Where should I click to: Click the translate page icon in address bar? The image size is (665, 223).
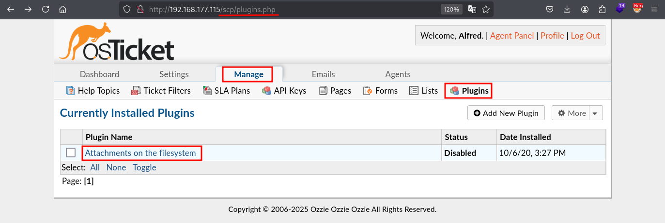coord(472,9)
